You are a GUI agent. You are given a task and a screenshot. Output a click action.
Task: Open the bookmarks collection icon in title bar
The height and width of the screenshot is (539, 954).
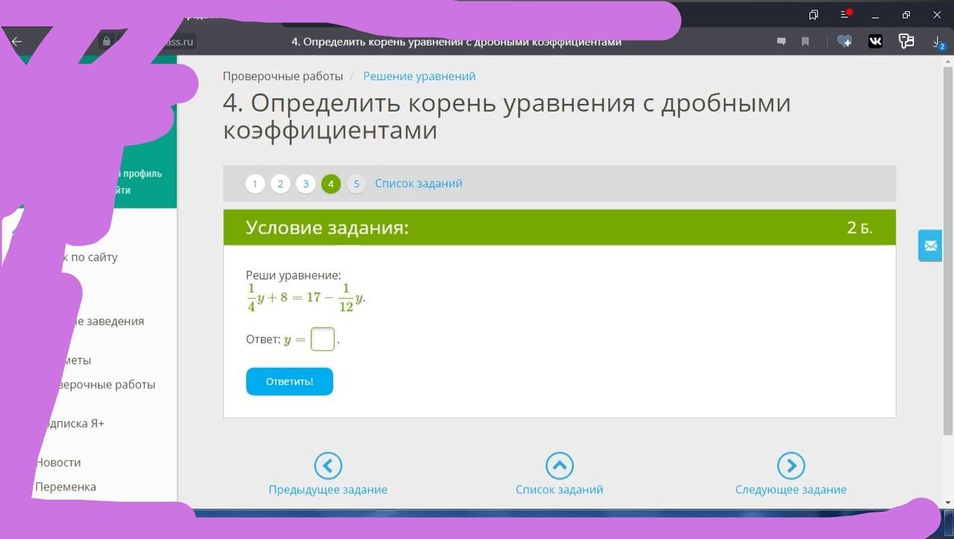[814, 14]
